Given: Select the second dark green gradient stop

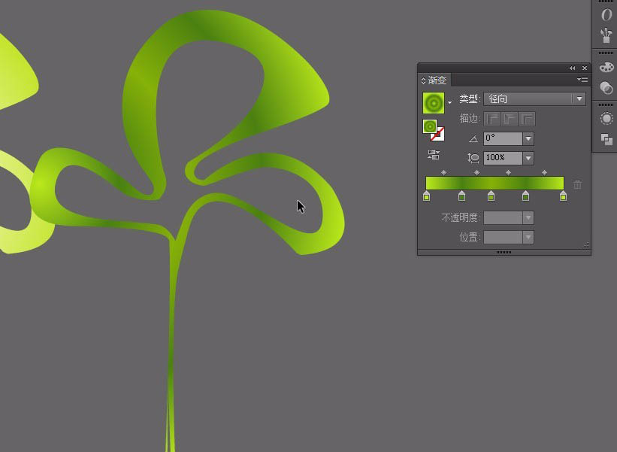Looking at the screenshot, I should tap(462, 196).
